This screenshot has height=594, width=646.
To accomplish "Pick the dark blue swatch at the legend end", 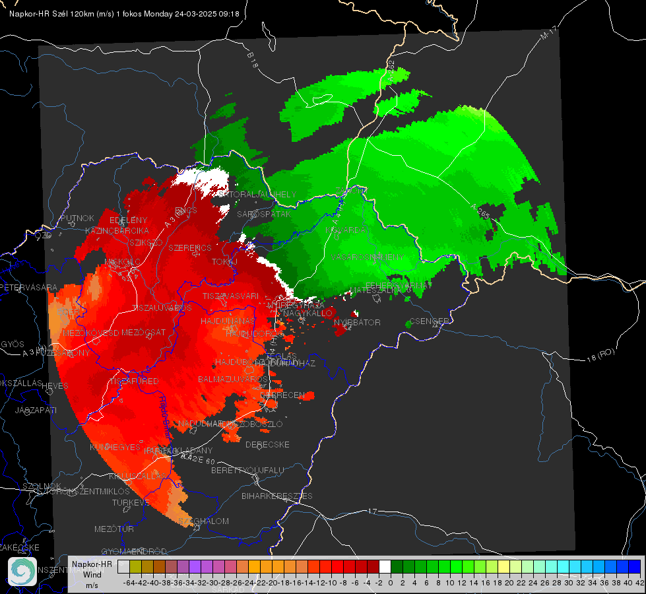I will (635, 567).
